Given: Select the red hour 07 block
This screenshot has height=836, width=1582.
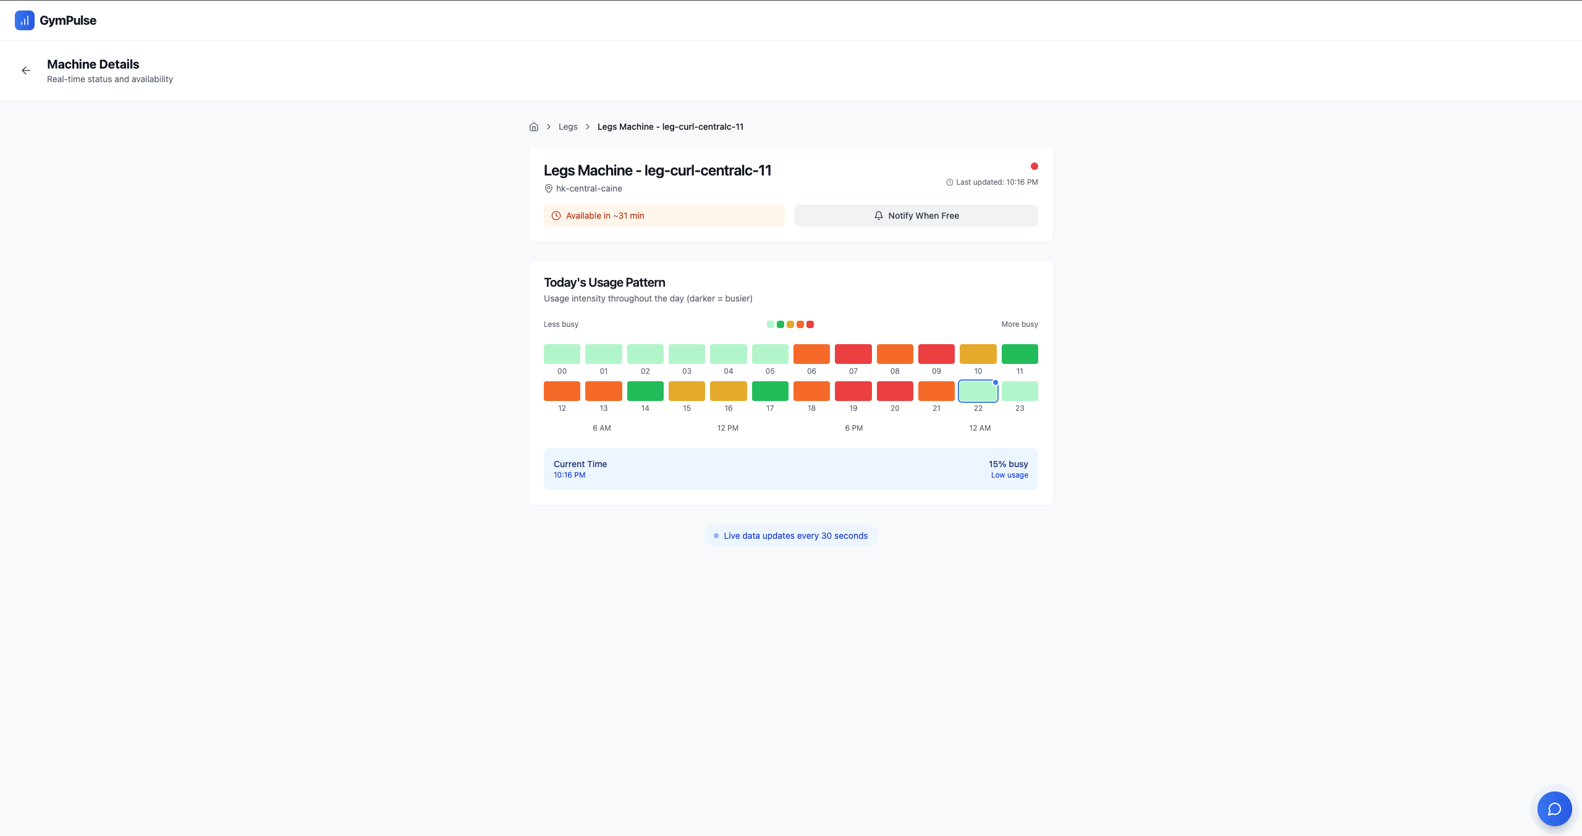Looking at the screenshot, I should coord(853,354).
